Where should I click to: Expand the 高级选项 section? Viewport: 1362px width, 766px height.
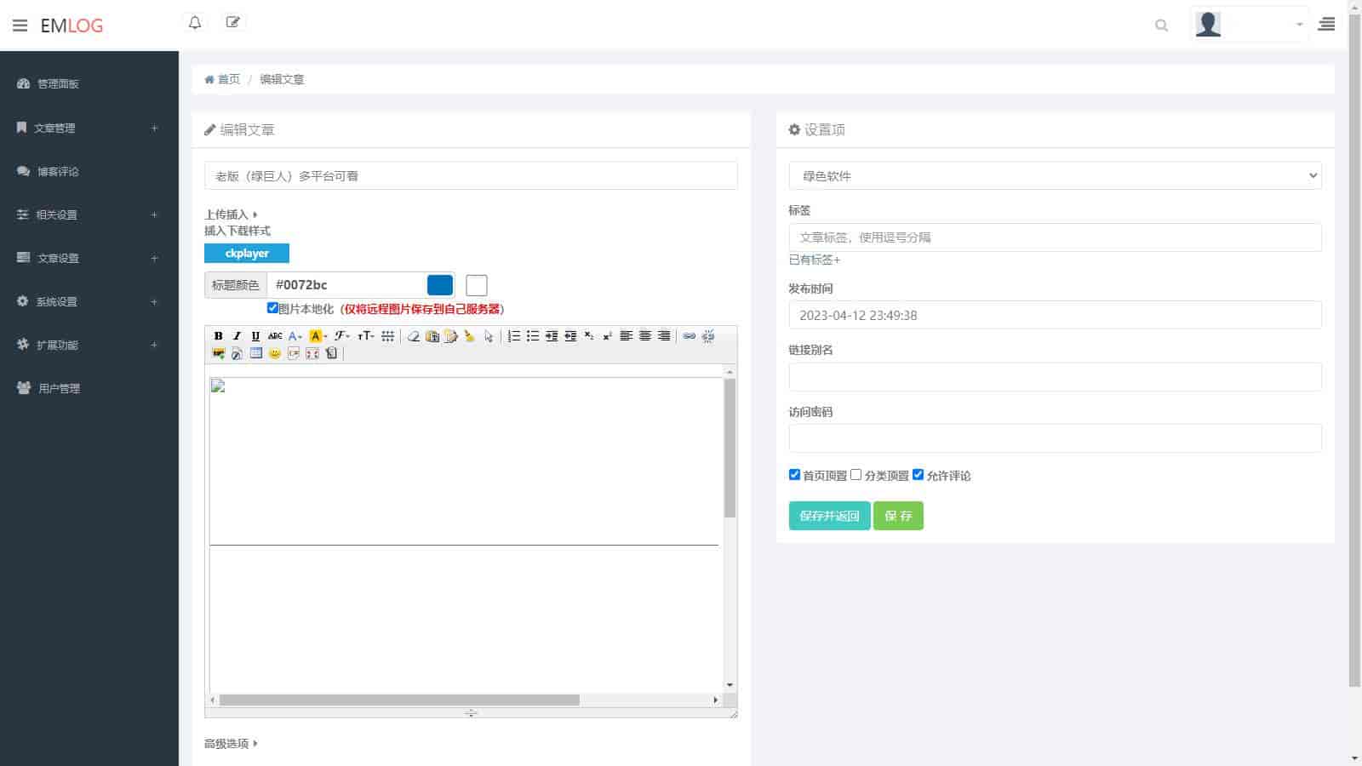click(x=231, y=743)
